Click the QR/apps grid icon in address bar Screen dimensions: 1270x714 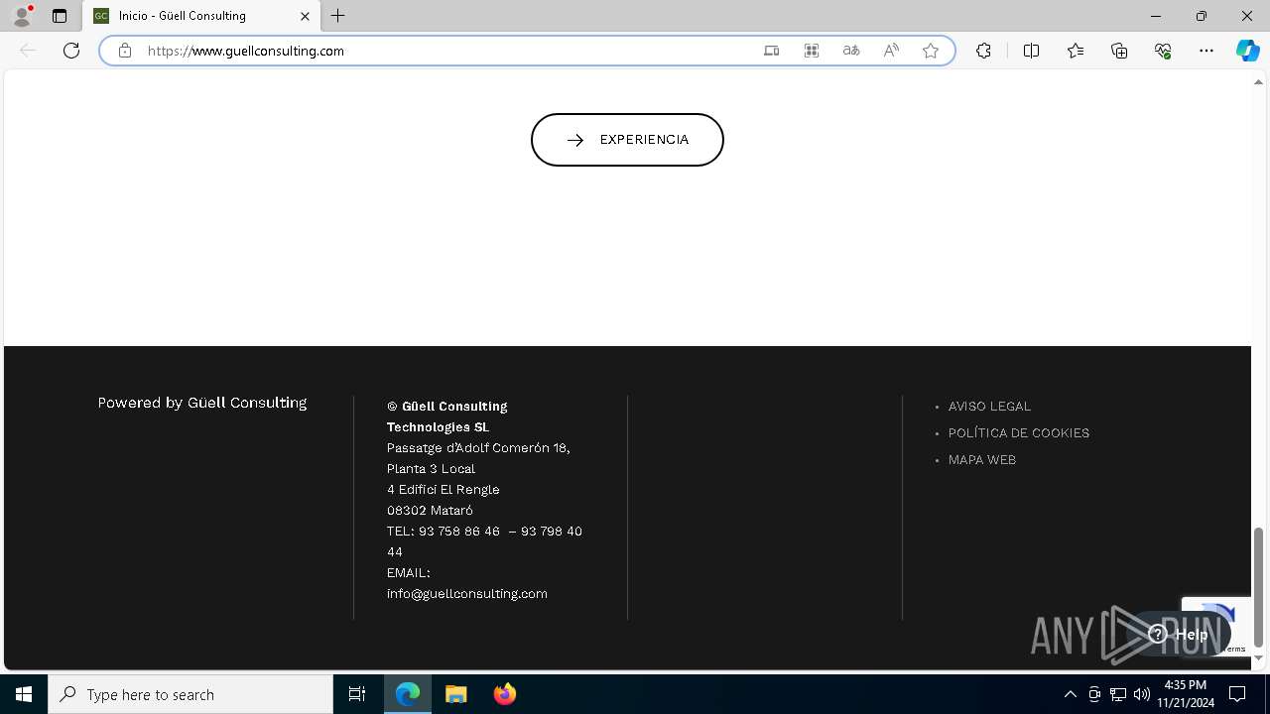812,51
